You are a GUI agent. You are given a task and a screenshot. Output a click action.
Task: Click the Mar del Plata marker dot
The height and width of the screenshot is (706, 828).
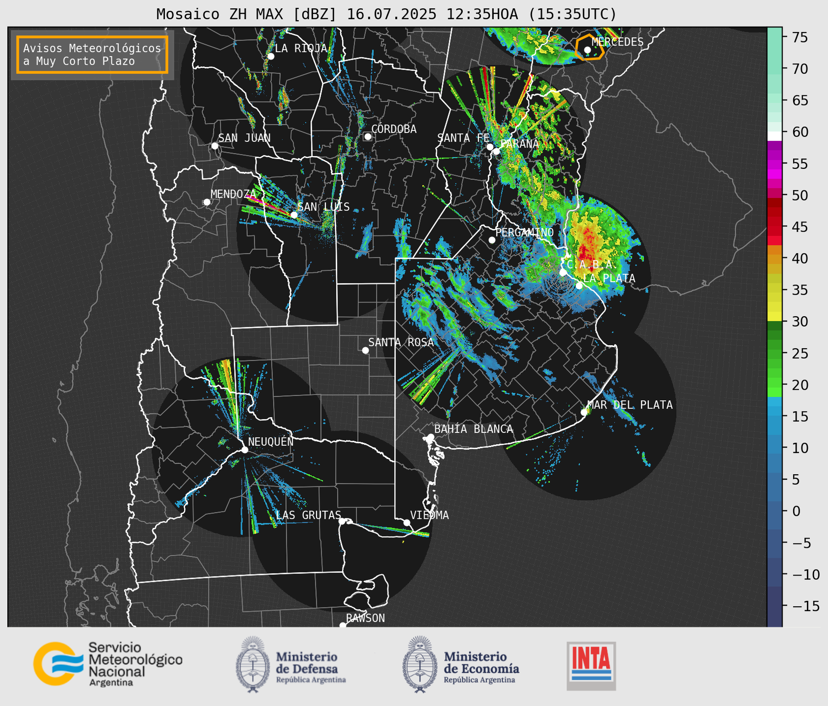pos(584,412)
